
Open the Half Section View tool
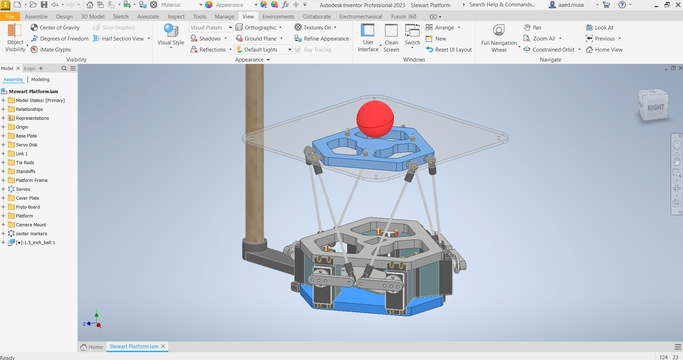[x=119, y=39]
